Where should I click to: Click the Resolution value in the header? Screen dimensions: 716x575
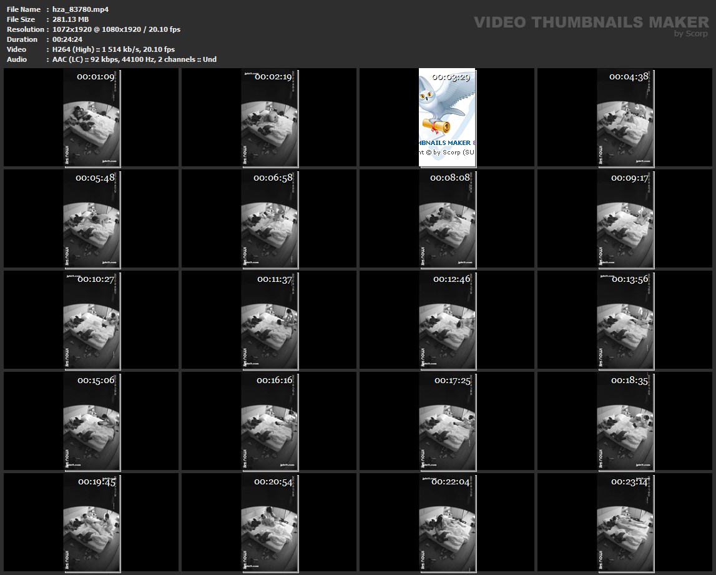pyautogui.click(x=116, y=29)
